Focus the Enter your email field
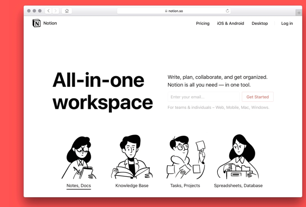Viewport: 306px width, 207px height. click(203, 97)
